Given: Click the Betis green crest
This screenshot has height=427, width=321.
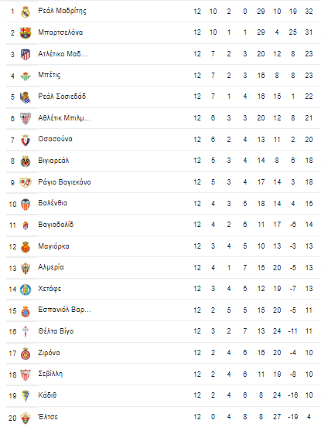Looking at the screenshot, I should [26, 76].
